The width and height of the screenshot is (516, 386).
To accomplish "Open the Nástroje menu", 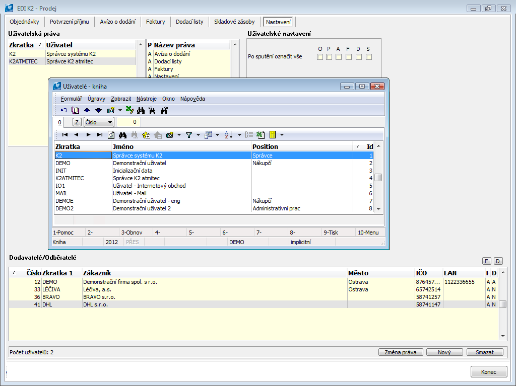I will click(x=147, y=99).
